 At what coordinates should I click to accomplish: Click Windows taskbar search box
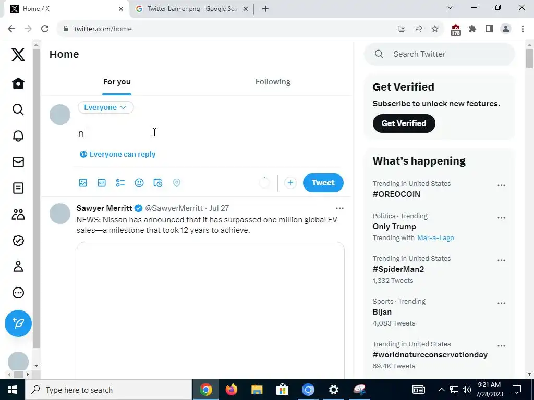[108, 390]
